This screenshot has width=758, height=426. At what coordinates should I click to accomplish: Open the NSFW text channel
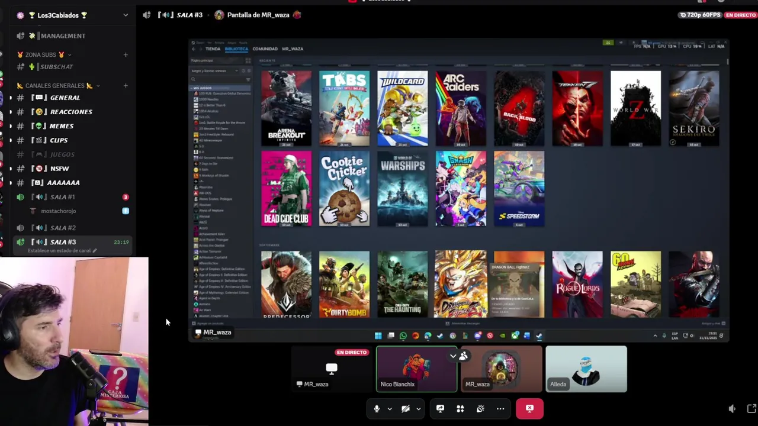pyautogui.click(x=73, y=169)
